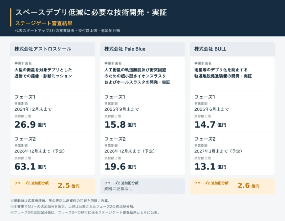This screenshot has width=285, height=221.
Task: Click the subtitle ステージゲート審査結果
Action: (44, 23)
